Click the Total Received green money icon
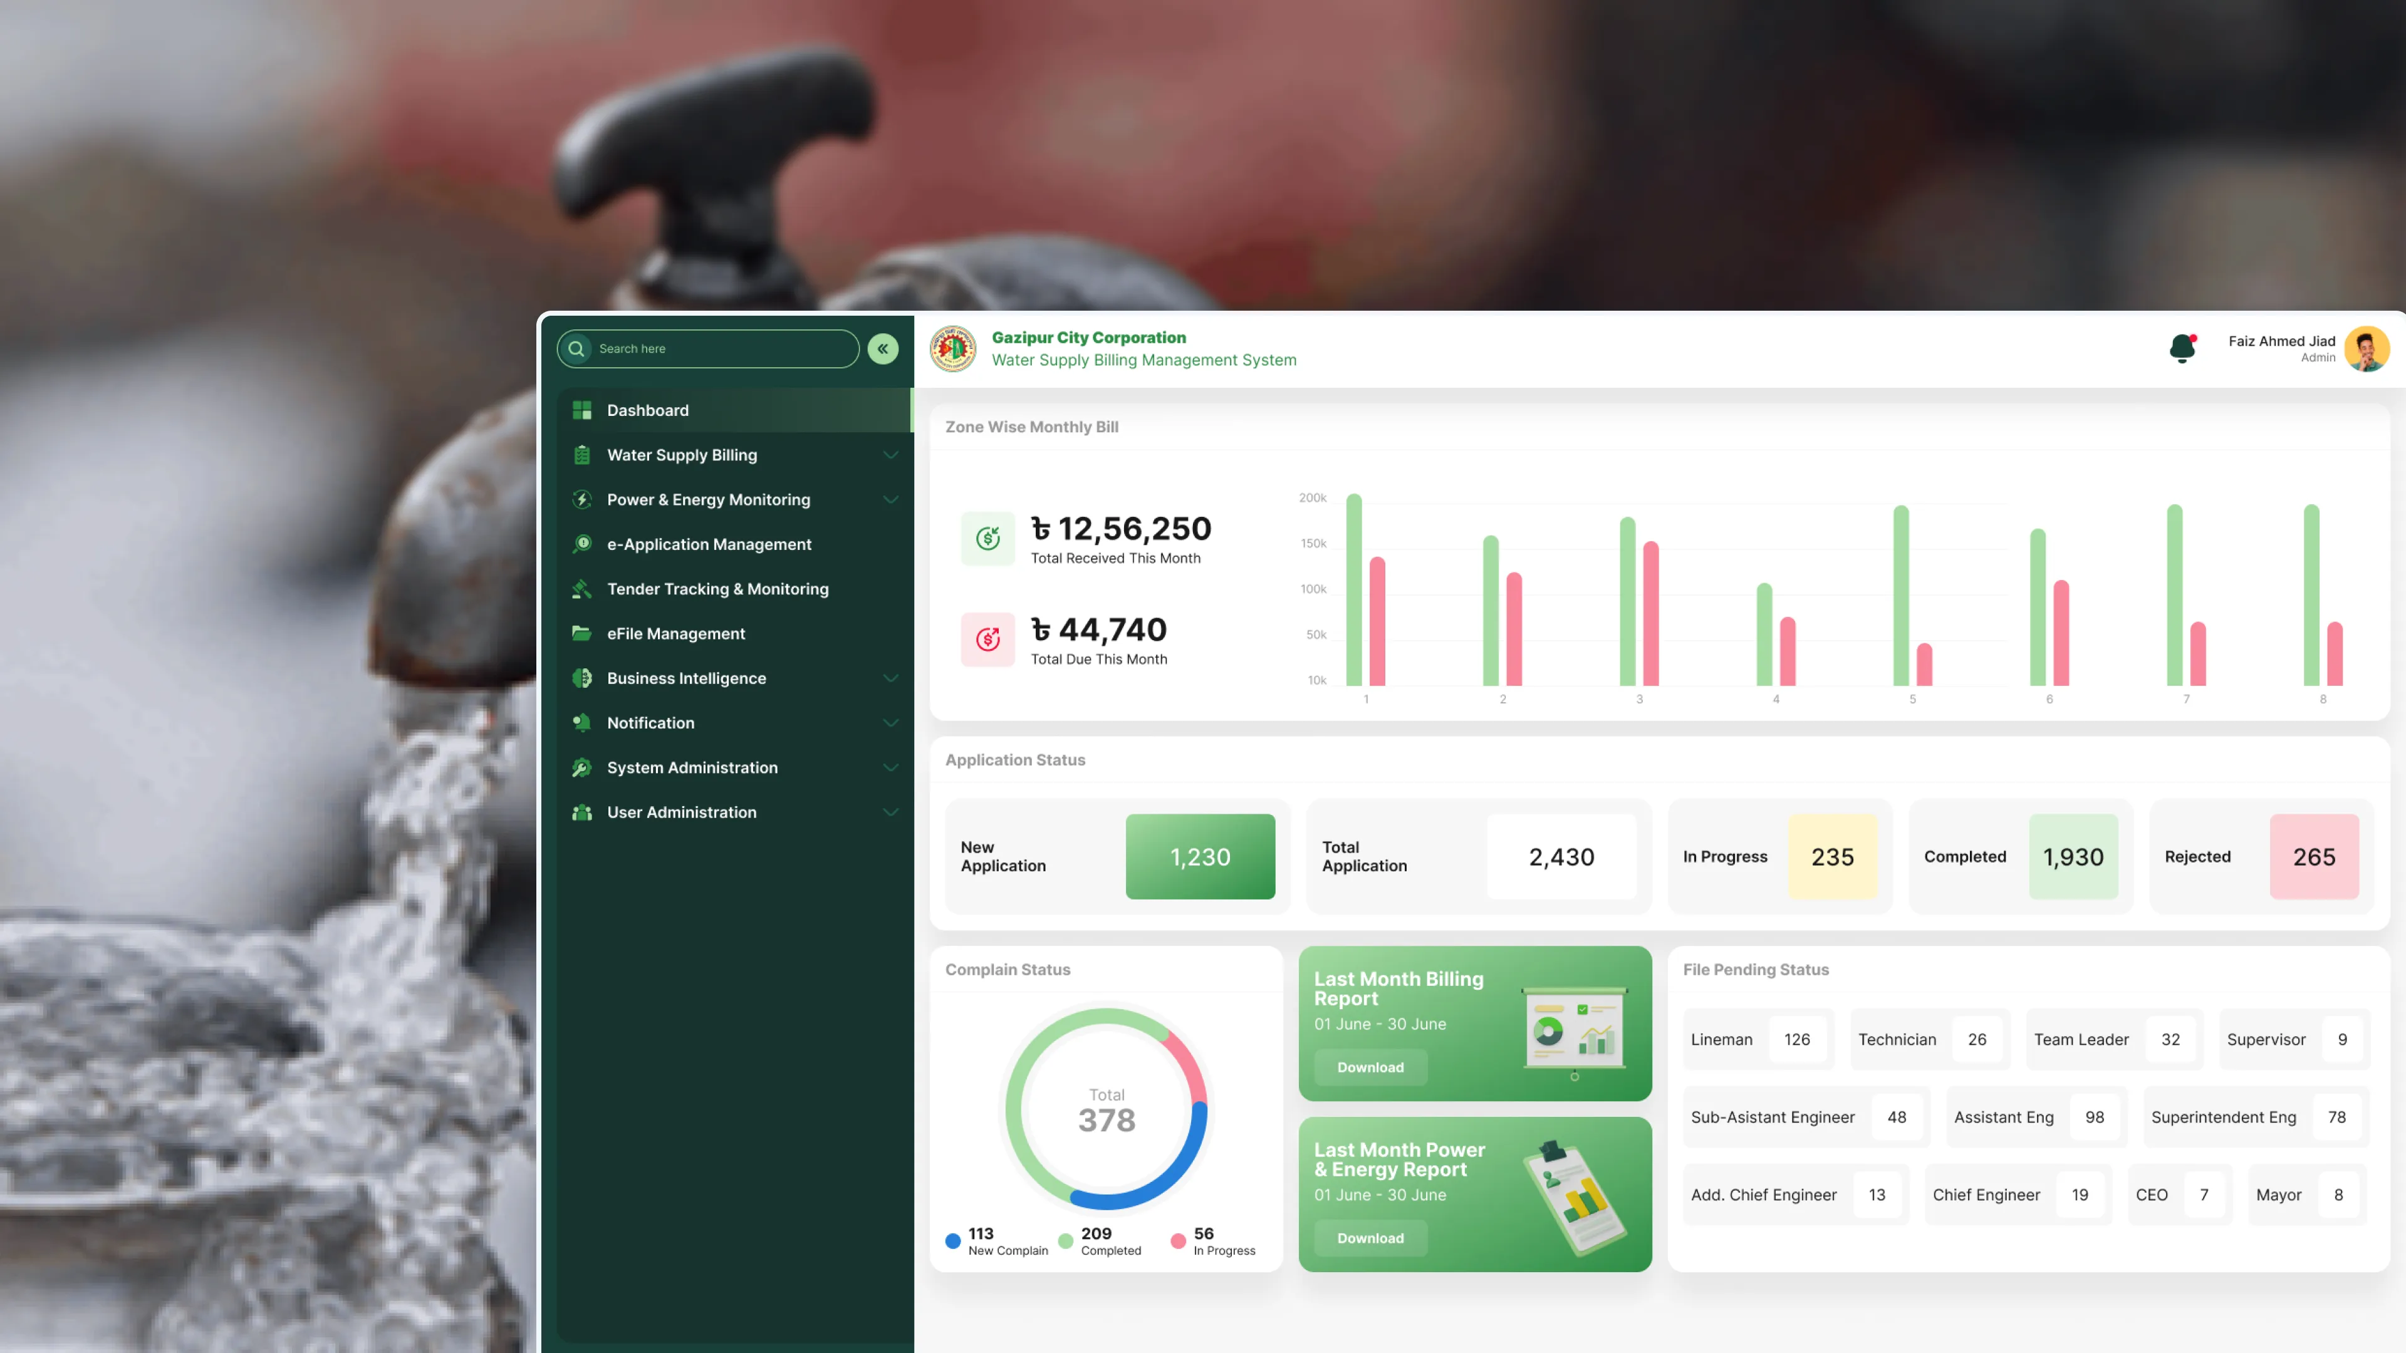2406x1353 pixels. point(987,538)
